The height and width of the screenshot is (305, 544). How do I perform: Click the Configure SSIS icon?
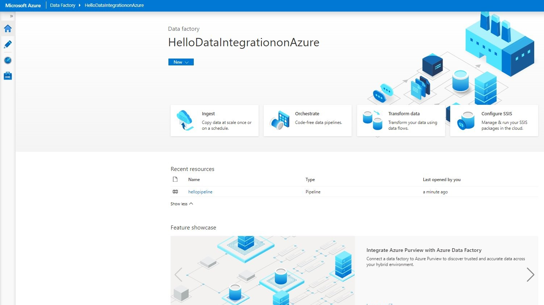(466, 120)
